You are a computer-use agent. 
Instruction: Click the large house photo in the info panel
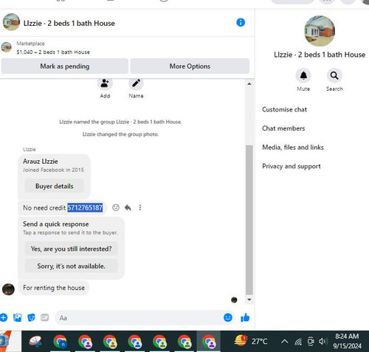click(320, 31)
